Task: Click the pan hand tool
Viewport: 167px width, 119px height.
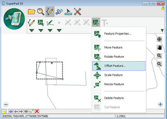Action: (159, 47)
